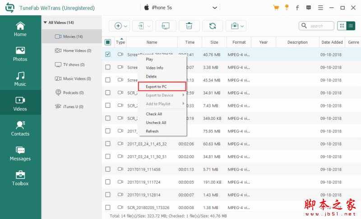Click the Add files plus button
Screen dimensions: 361x219
[118, 26]
